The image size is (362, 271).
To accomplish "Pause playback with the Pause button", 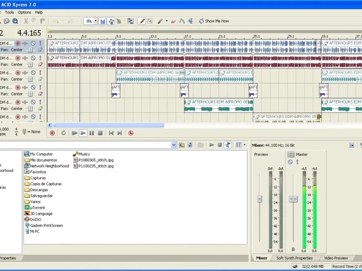I will (92, 133).
